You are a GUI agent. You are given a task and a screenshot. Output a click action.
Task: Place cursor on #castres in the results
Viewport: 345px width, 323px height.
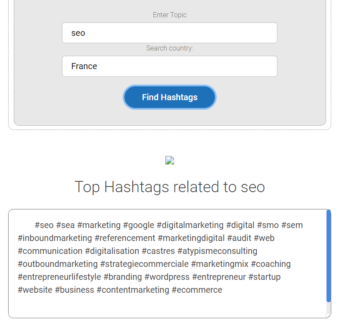[158, 251]
